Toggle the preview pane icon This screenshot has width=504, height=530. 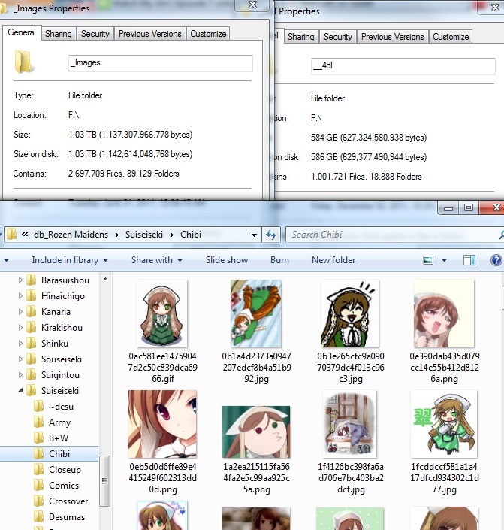click(x=469, y=260)
